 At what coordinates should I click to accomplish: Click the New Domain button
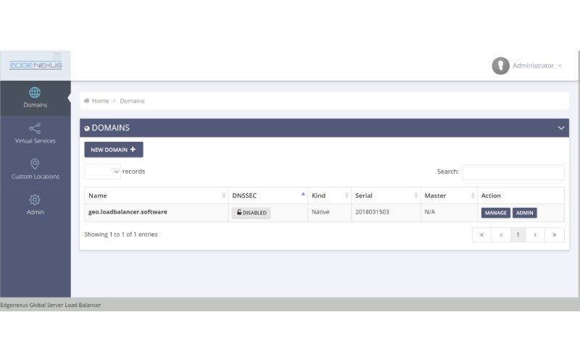(113, 150)
